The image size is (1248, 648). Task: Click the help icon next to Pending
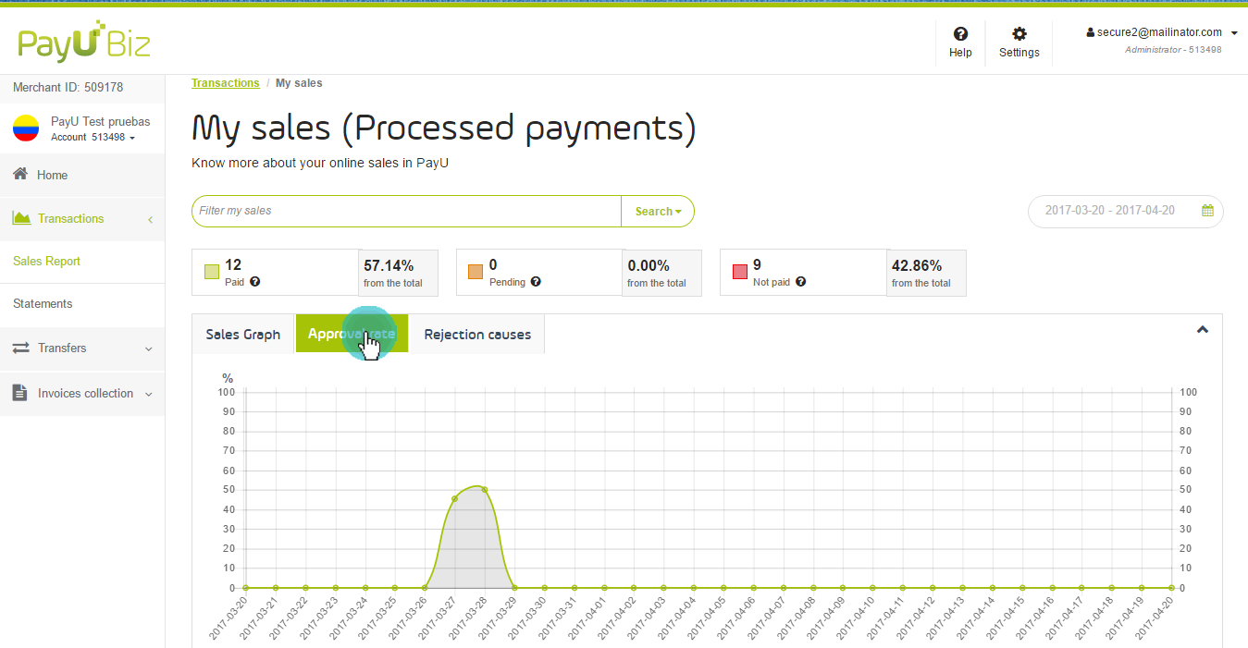click(x=536, y=282)
